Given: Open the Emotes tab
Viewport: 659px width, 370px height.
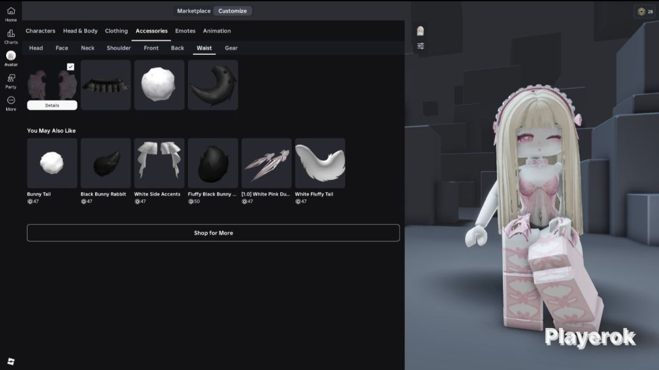Looking at the screenshot, I should tap(185, 30).
